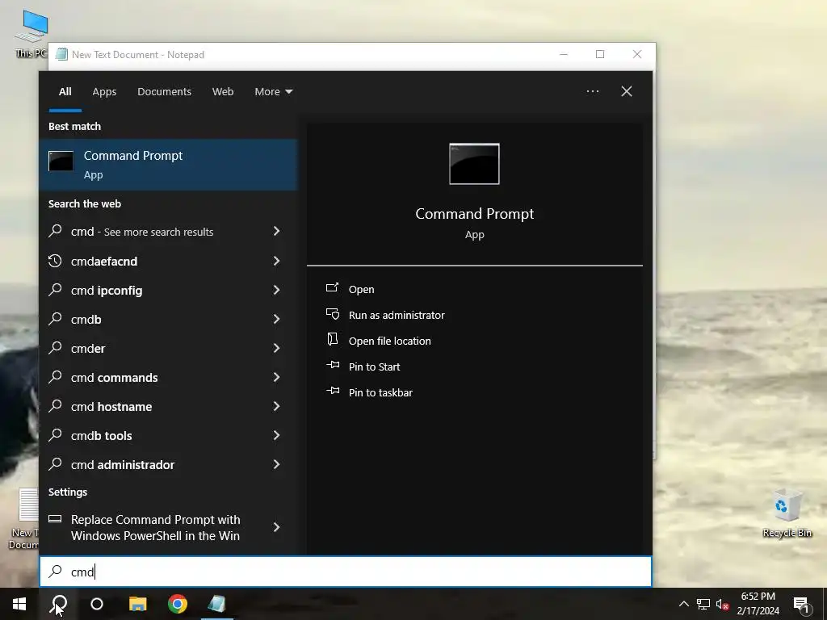This screenshot has width=827, height=620.
Task: Select 'cmd - See more search results'
Action: click(x=168, y=232)
